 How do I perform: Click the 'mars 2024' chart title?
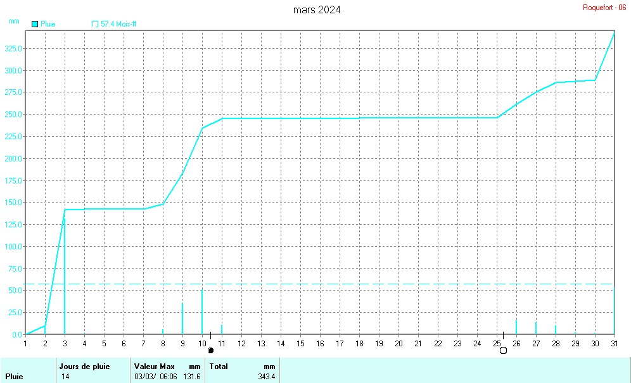click(317, 9)
